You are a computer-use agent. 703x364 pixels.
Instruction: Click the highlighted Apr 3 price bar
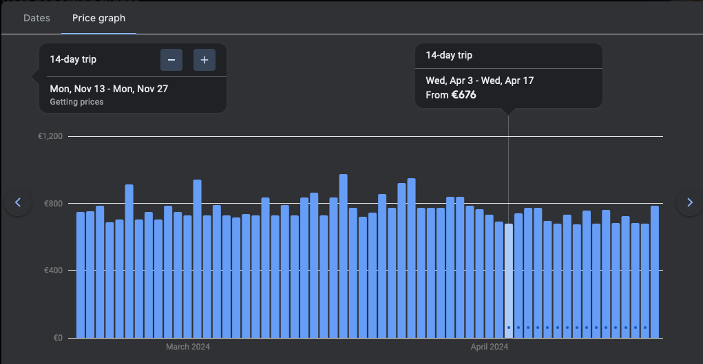click(x=508, y=281)
